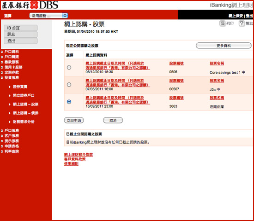Click 股票名稱 link in Core savings row
254x221 pixels.
217,64
